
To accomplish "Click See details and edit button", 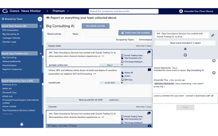I will [96, 26].
